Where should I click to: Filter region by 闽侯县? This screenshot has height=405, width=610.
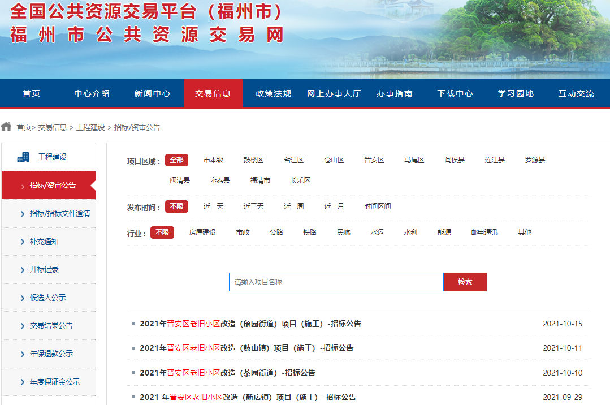click(455, 160)
